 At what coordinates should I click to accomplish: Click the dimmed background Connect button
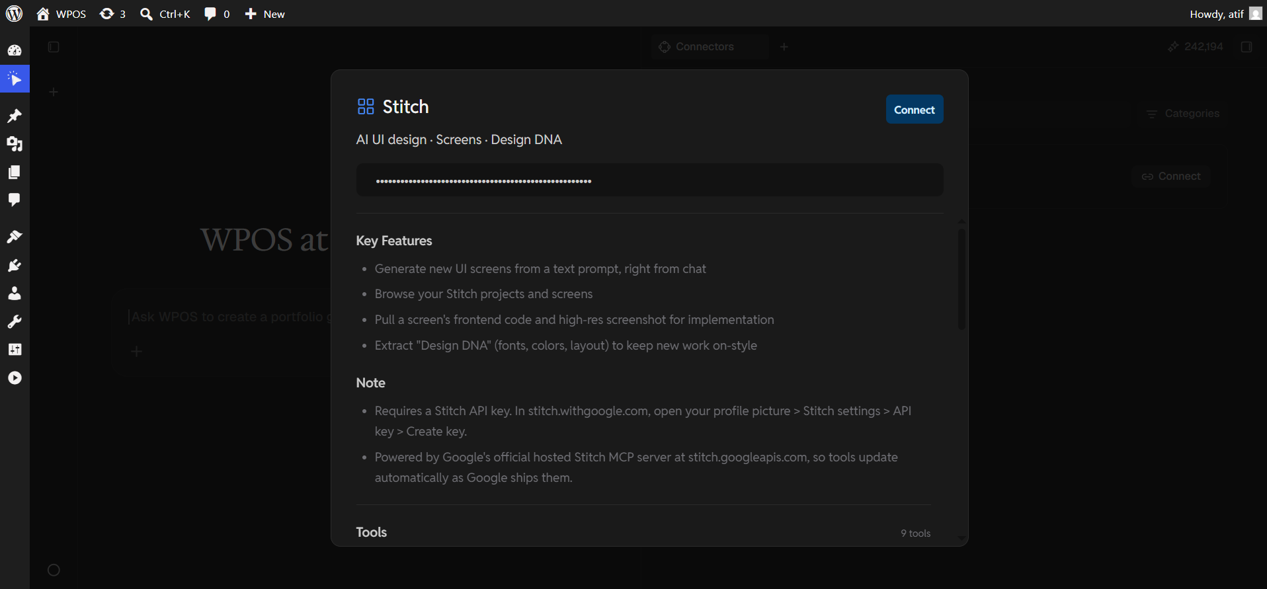tap(1171, 177)
